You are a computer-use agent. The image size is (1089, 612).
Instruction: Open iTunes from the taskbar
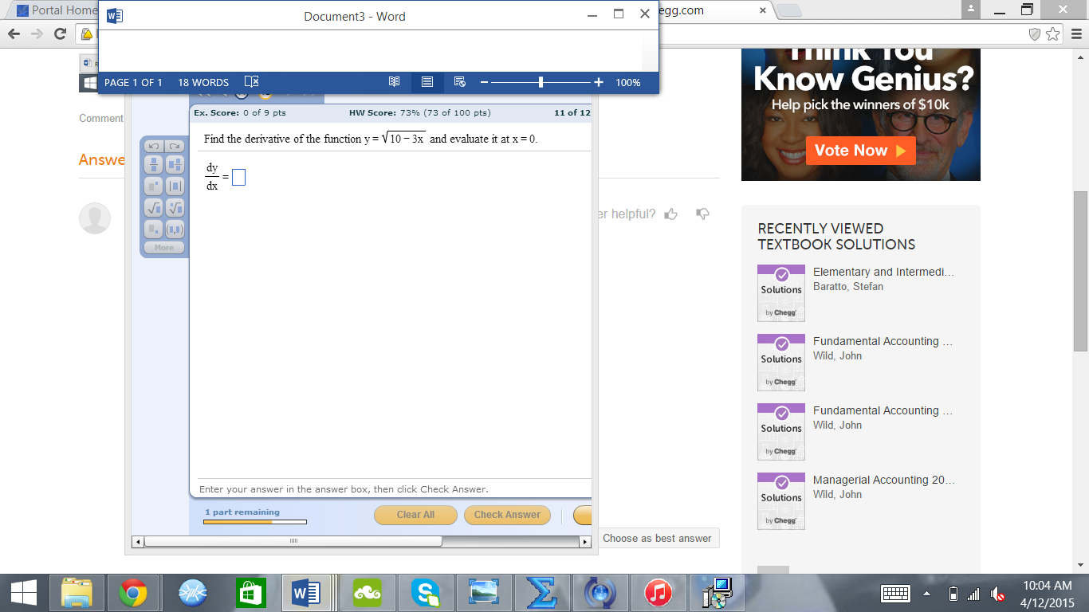click(x=657, y=593)
